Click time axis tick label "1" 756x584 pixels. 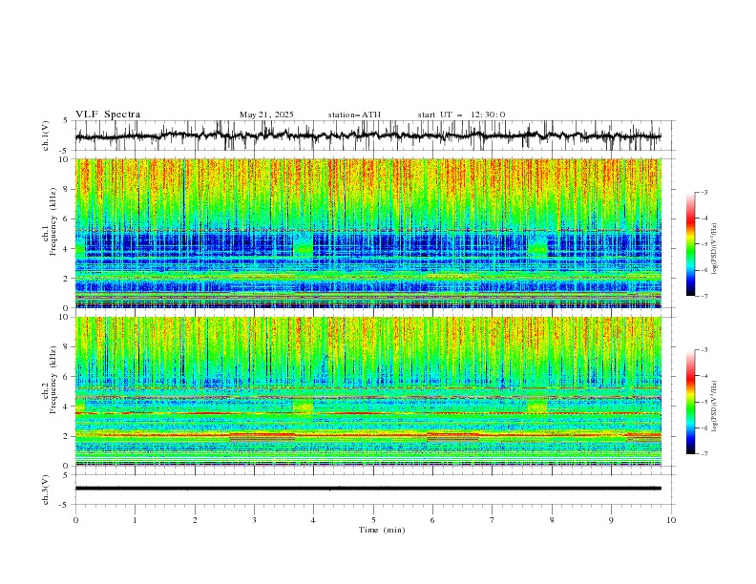coord(135,520)
